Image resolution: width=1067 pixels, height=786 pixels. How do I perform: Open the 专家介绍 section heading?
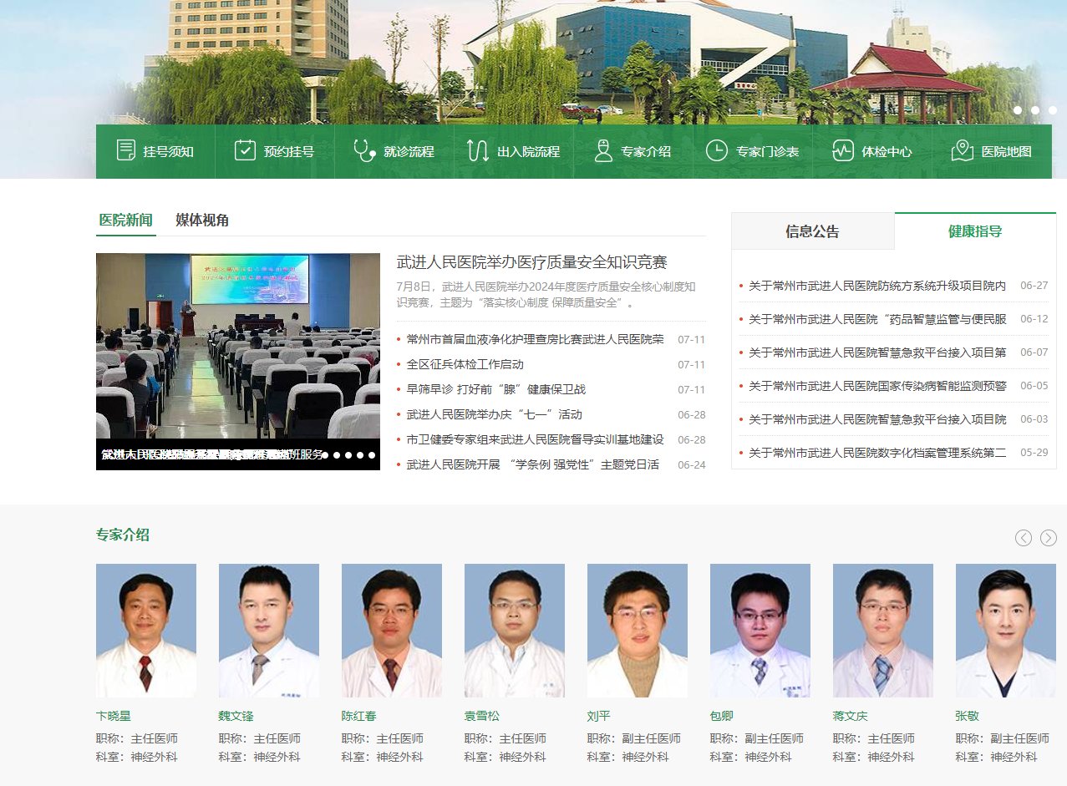point(123,535)
